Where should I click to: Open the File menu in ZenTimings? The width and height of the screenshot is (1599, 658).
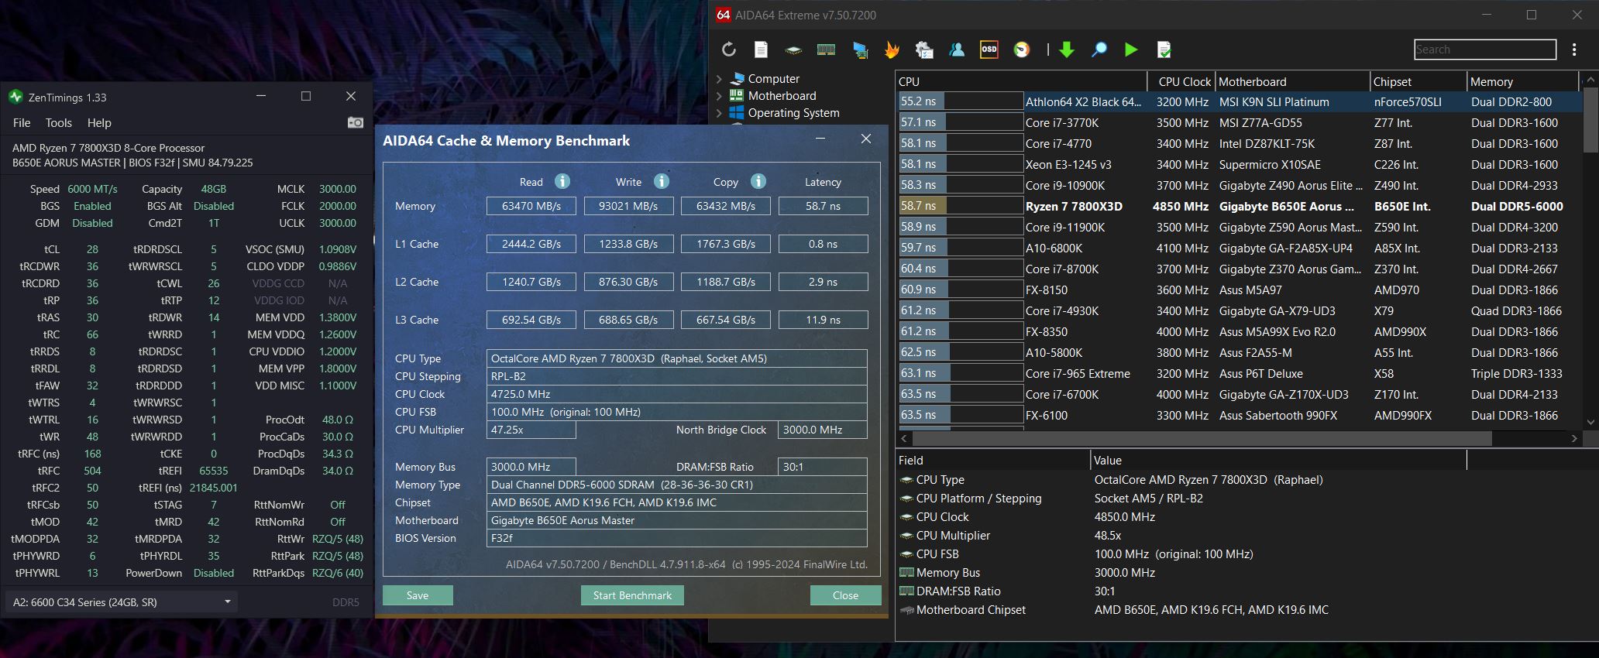(x=22, y=122)
